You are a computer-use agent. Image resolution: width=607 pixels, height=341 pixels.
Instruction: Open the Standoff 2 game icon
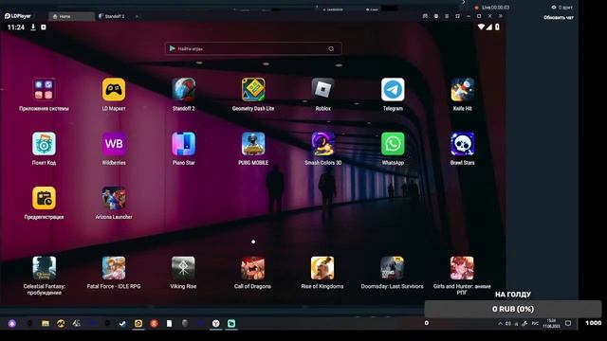tap(183, 90)
